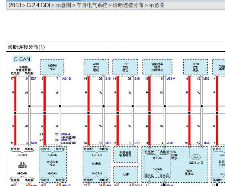225x186 pixels.
Task: Open the R07 connector label
Action: 137,143
